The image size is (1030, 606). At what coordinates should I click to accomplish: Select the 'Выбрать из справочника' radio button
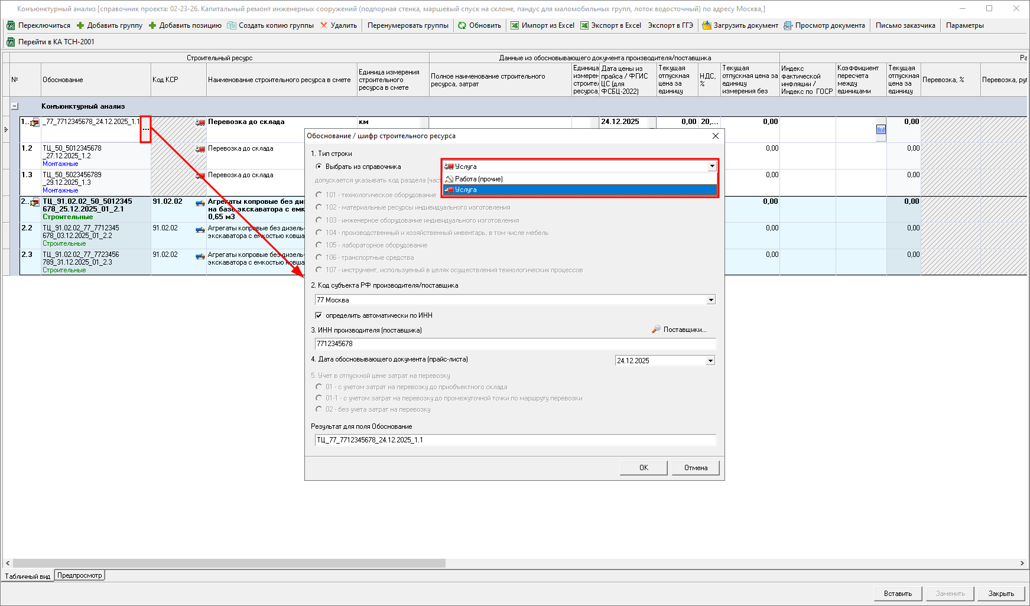(x=319, y=167)
